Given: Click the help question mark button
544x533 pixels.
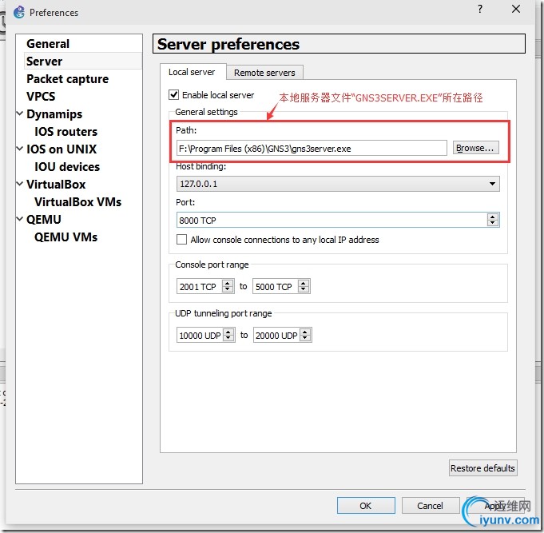Looking at the screenshot, I should click(480, 9).
